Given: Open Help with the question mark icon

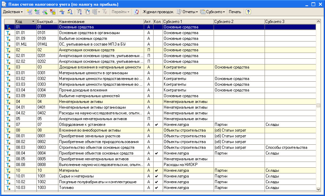Looking at the screenshot, I should (248, 12).
